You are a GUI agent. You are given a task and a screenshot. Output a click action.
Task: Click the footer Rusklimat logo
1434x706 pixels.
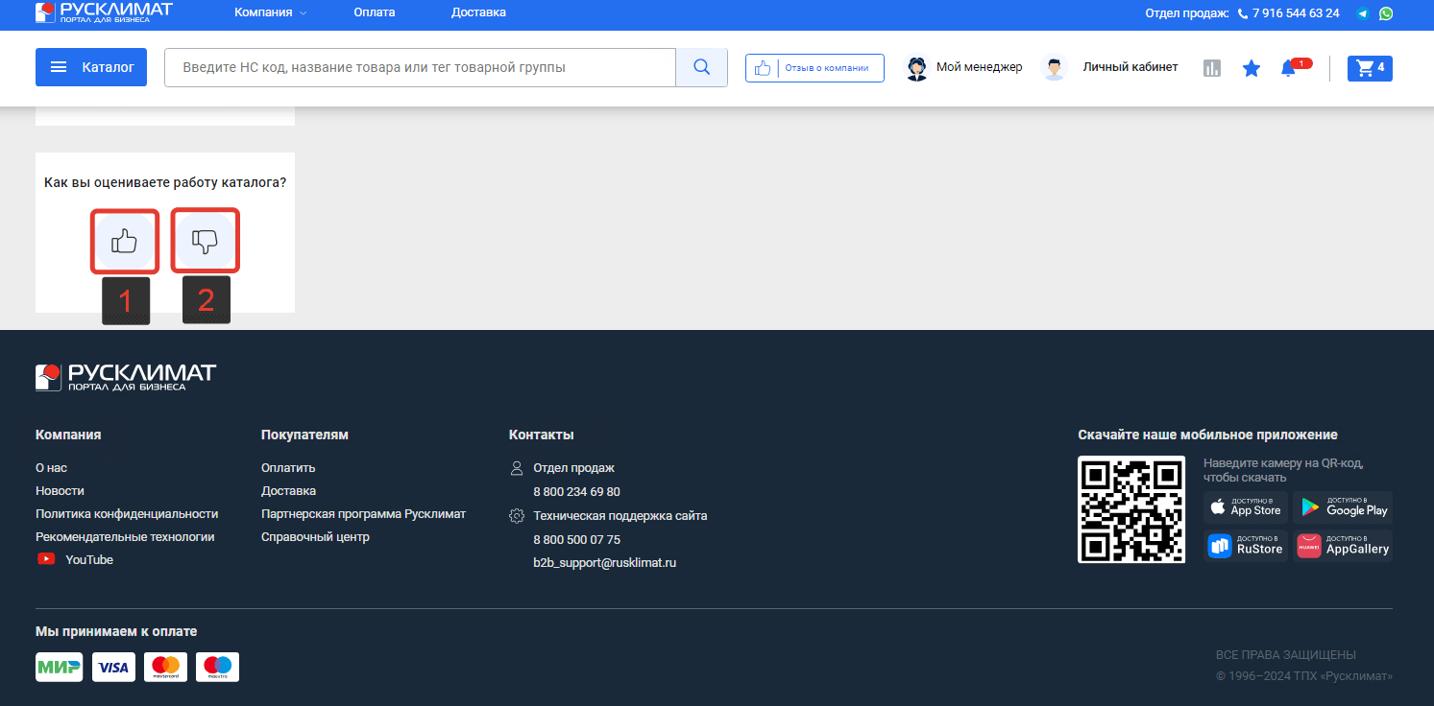(126, 377)
